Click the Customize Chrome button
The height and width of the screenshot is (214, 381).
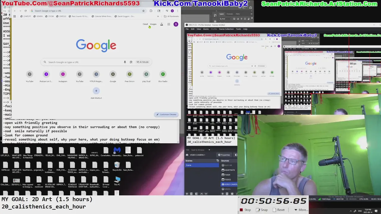pyautogui.click(x=166, y=114)
